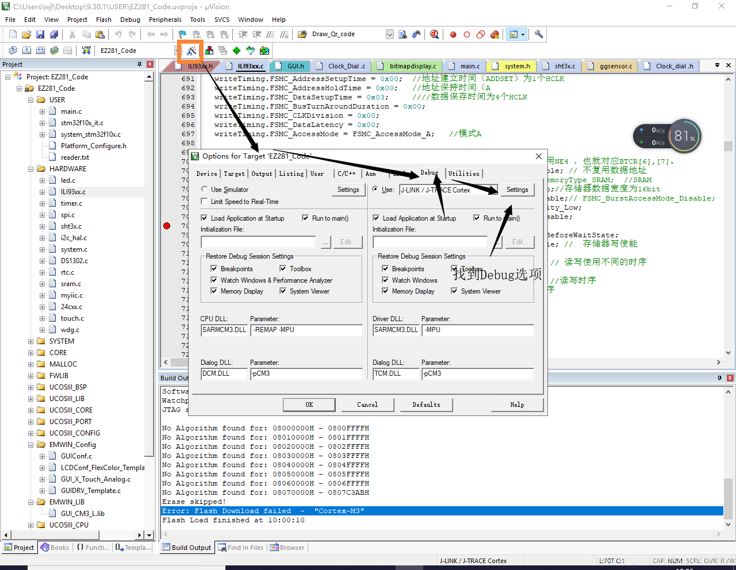
Task: Click Settings button for the Simulator
Action: pyautogui.click(x=348, y=190)
